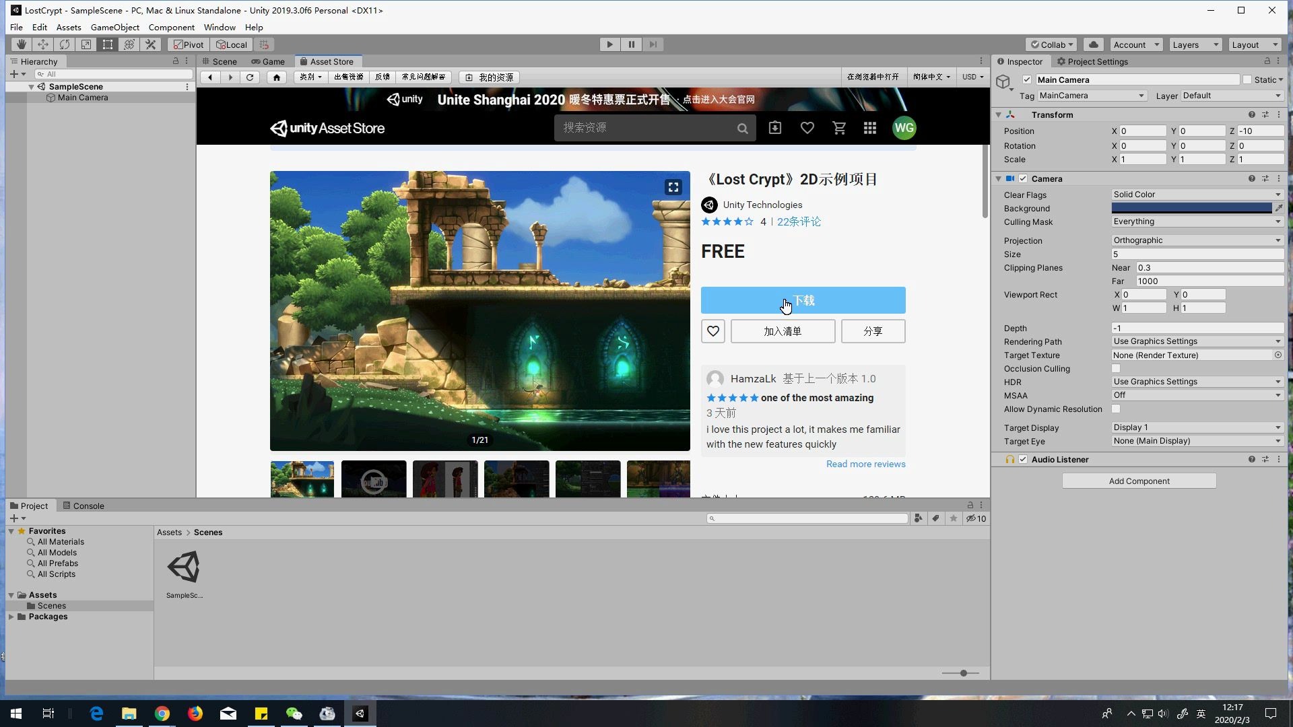
Task: Open Culling Mask dropdown
Action: point(1197,221)
